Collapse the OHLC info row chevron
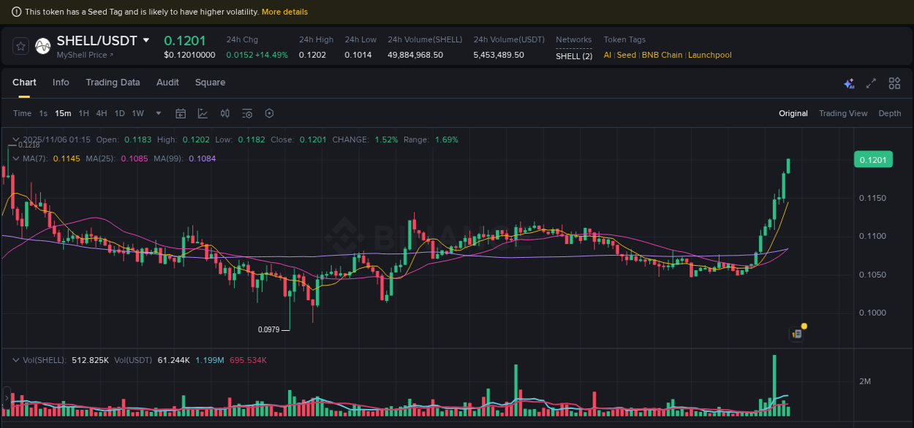Image resolution: width=914 pixels, height=428 pixels. point(16,139)
